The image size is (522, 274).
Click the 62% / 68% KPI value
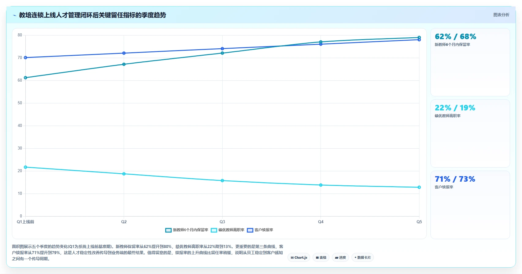pos(455,37)
